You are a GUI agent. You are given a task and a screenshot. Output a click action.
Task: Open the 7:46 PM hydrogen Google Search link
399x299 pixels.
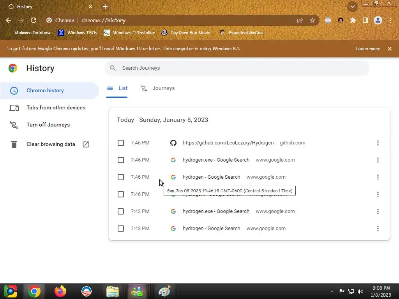coord(212,177)
